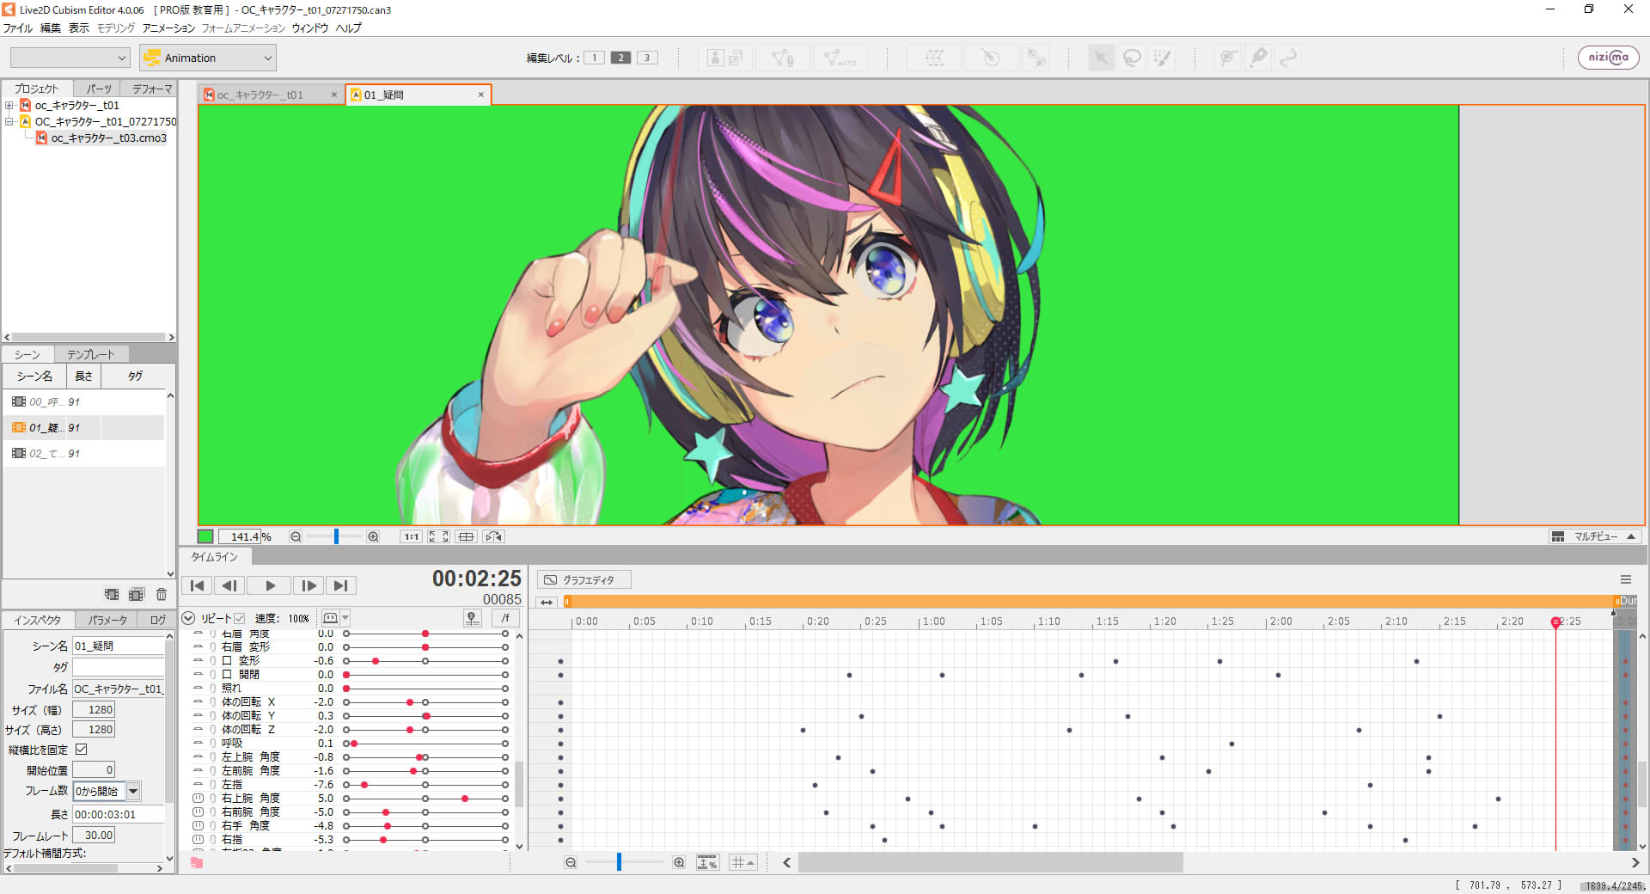
Task: Open the フレーム数 0から開始 dropdown
Action: pyautogui.click(x=134, y=792)
